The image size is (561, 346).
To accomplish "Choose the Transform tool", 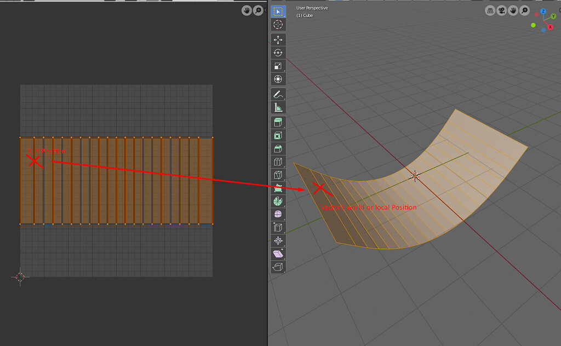I will [278, 79].
